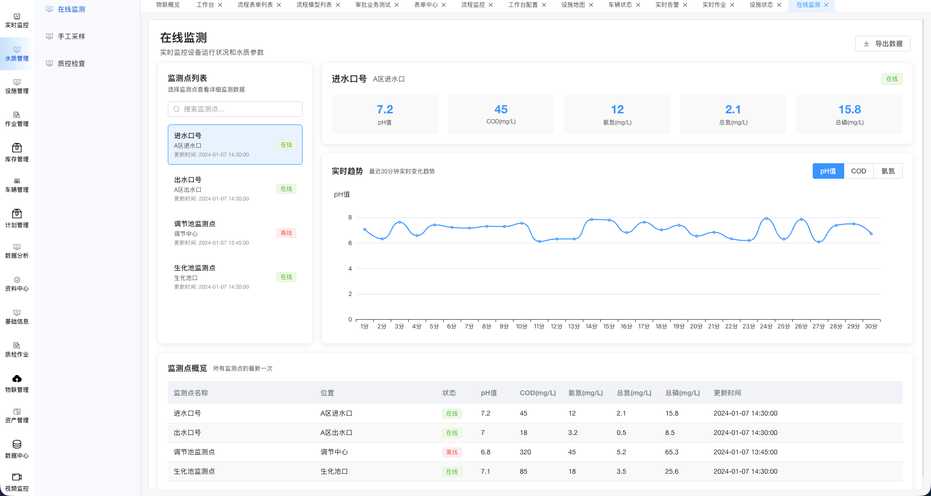Choose 出水口号 in the monitoring list
931x496 pixels.
235,189
